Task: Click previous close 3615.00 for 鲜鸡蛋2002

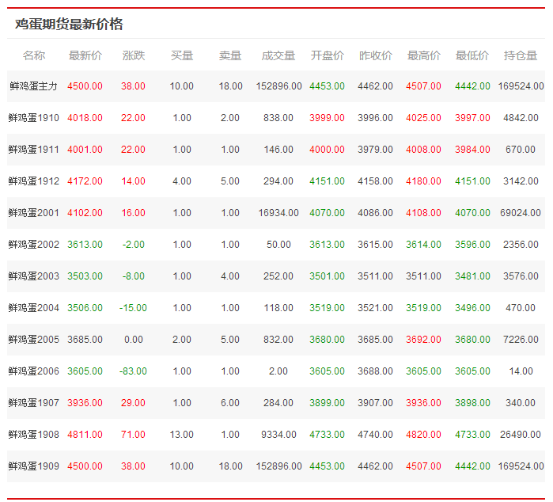Action: pyautogui.click(x=375, y=245)
